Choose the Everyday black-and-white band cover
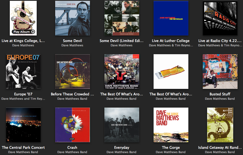The height and width of the screenshot is (155, 243). (x=122, y=125)
